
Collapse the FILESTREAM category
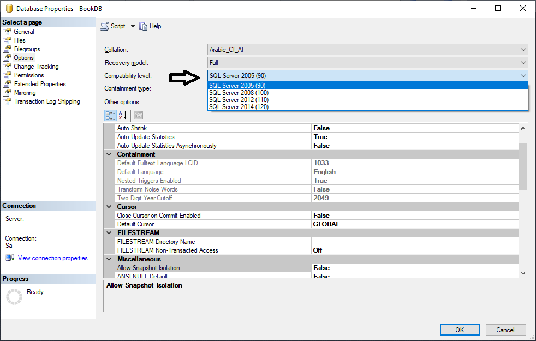pyautogui.click(x=109, y=232)
